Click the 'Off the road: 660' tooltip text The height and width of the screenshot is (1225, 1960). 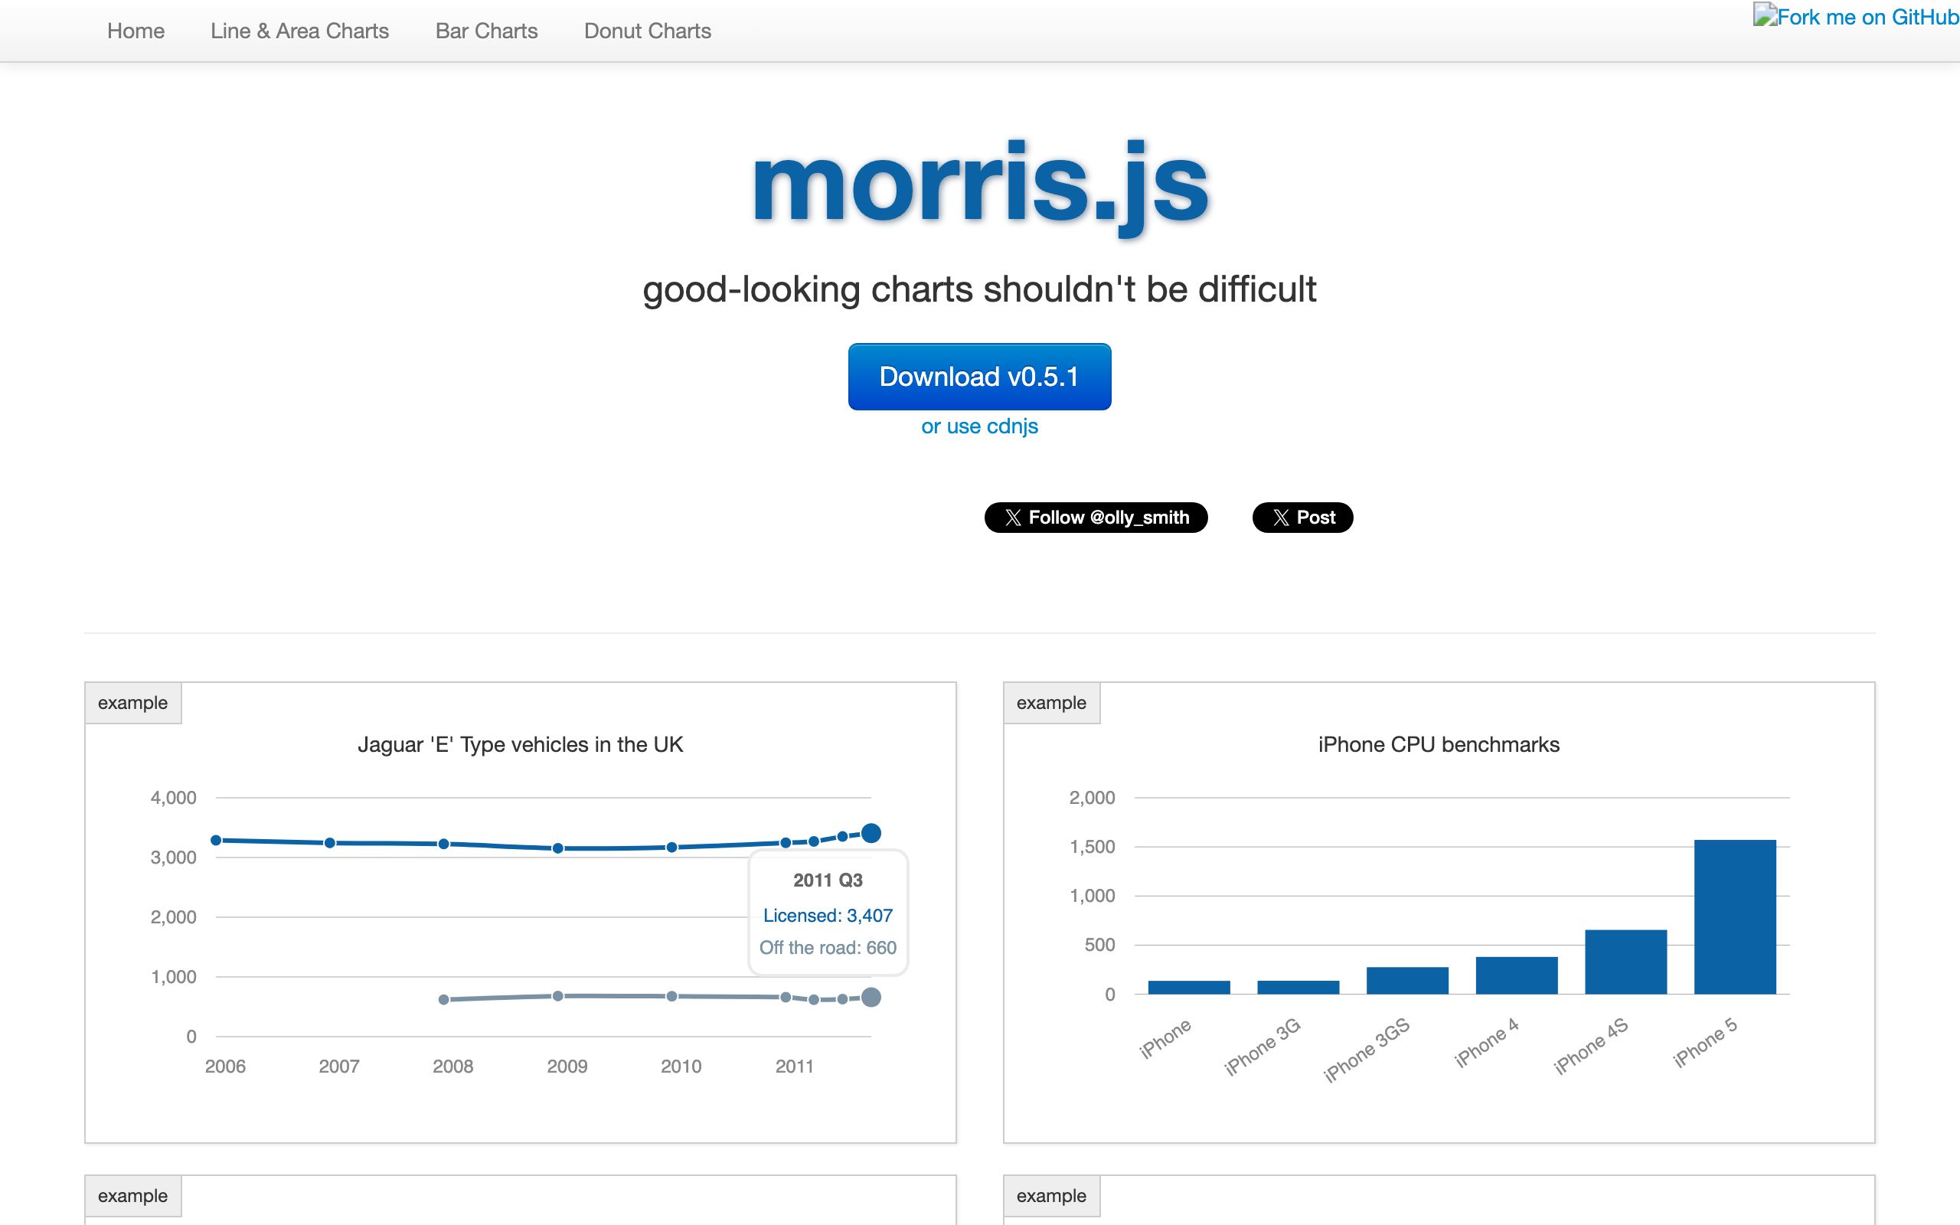coord(828,948)
